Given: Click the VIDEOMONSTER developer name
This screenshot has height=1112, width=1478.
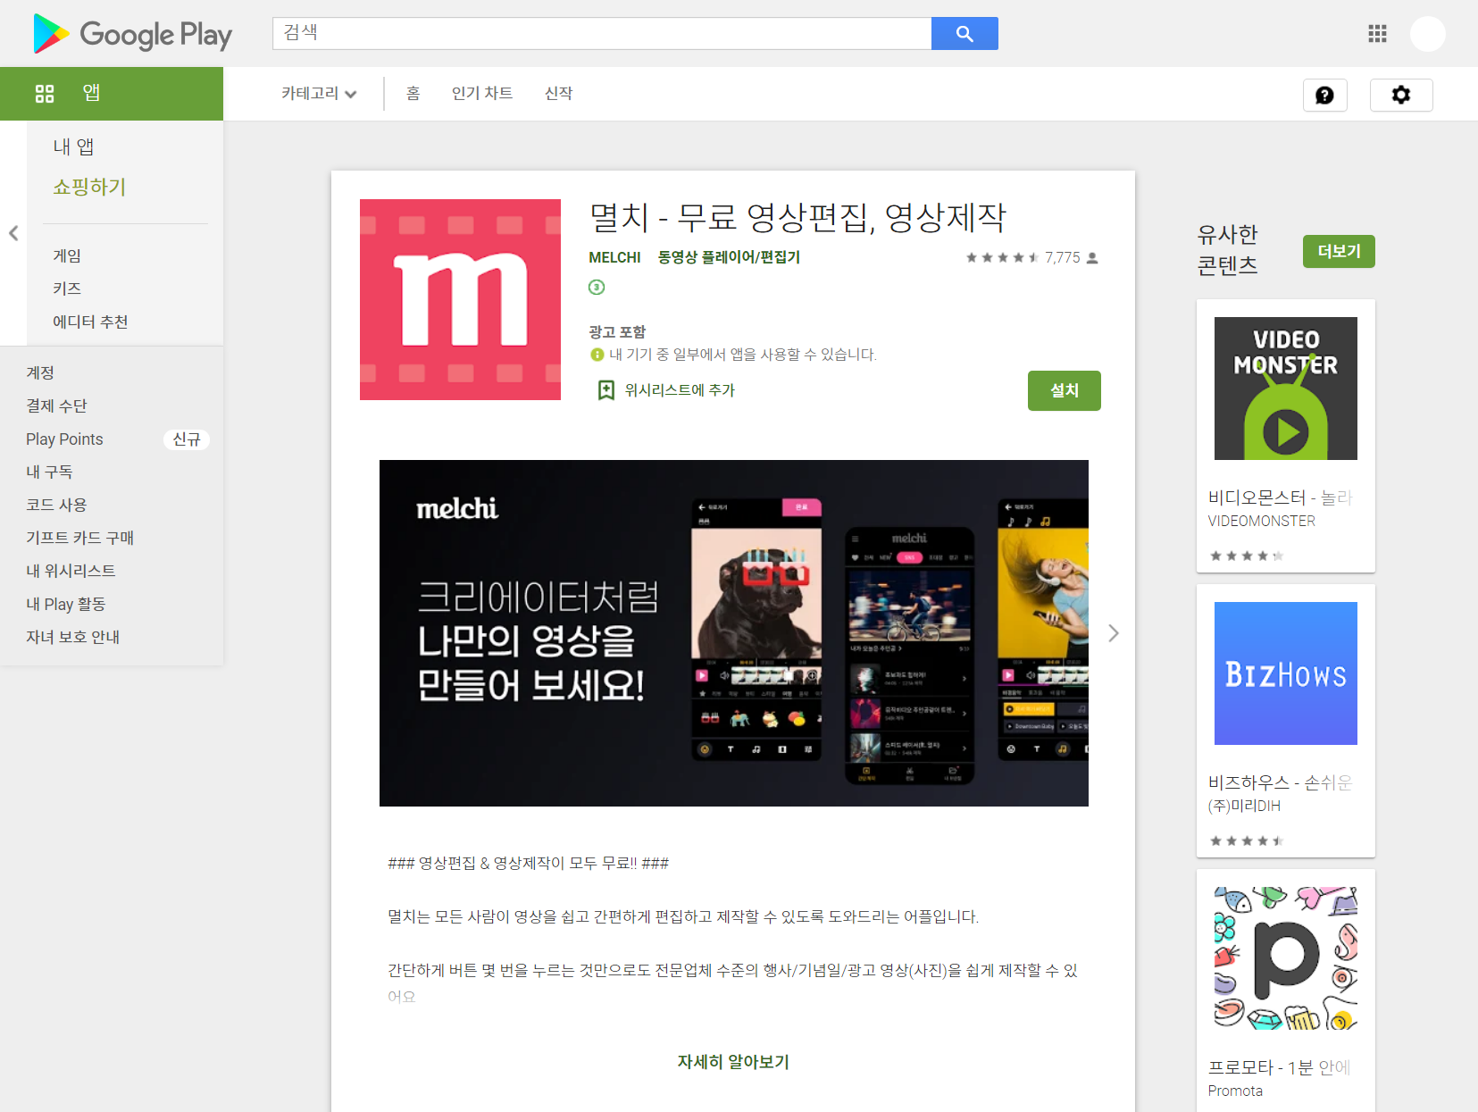Looking at the screenshot, I should 1261,521.
